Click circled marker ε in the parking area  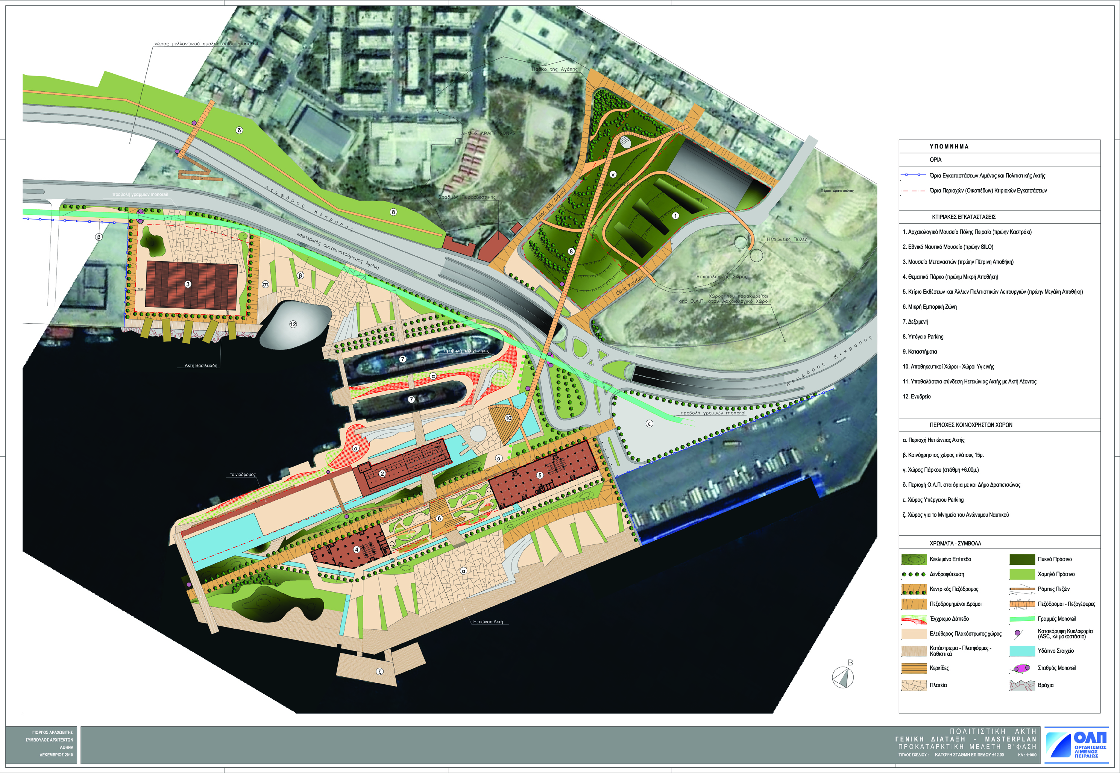(x=650, y=423)
